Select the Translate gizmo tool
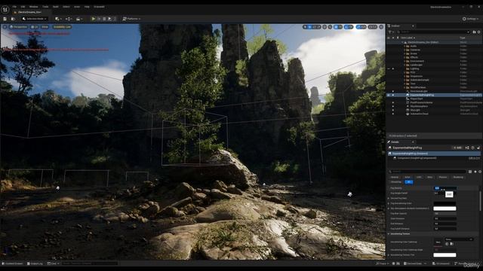 (309, 27)
